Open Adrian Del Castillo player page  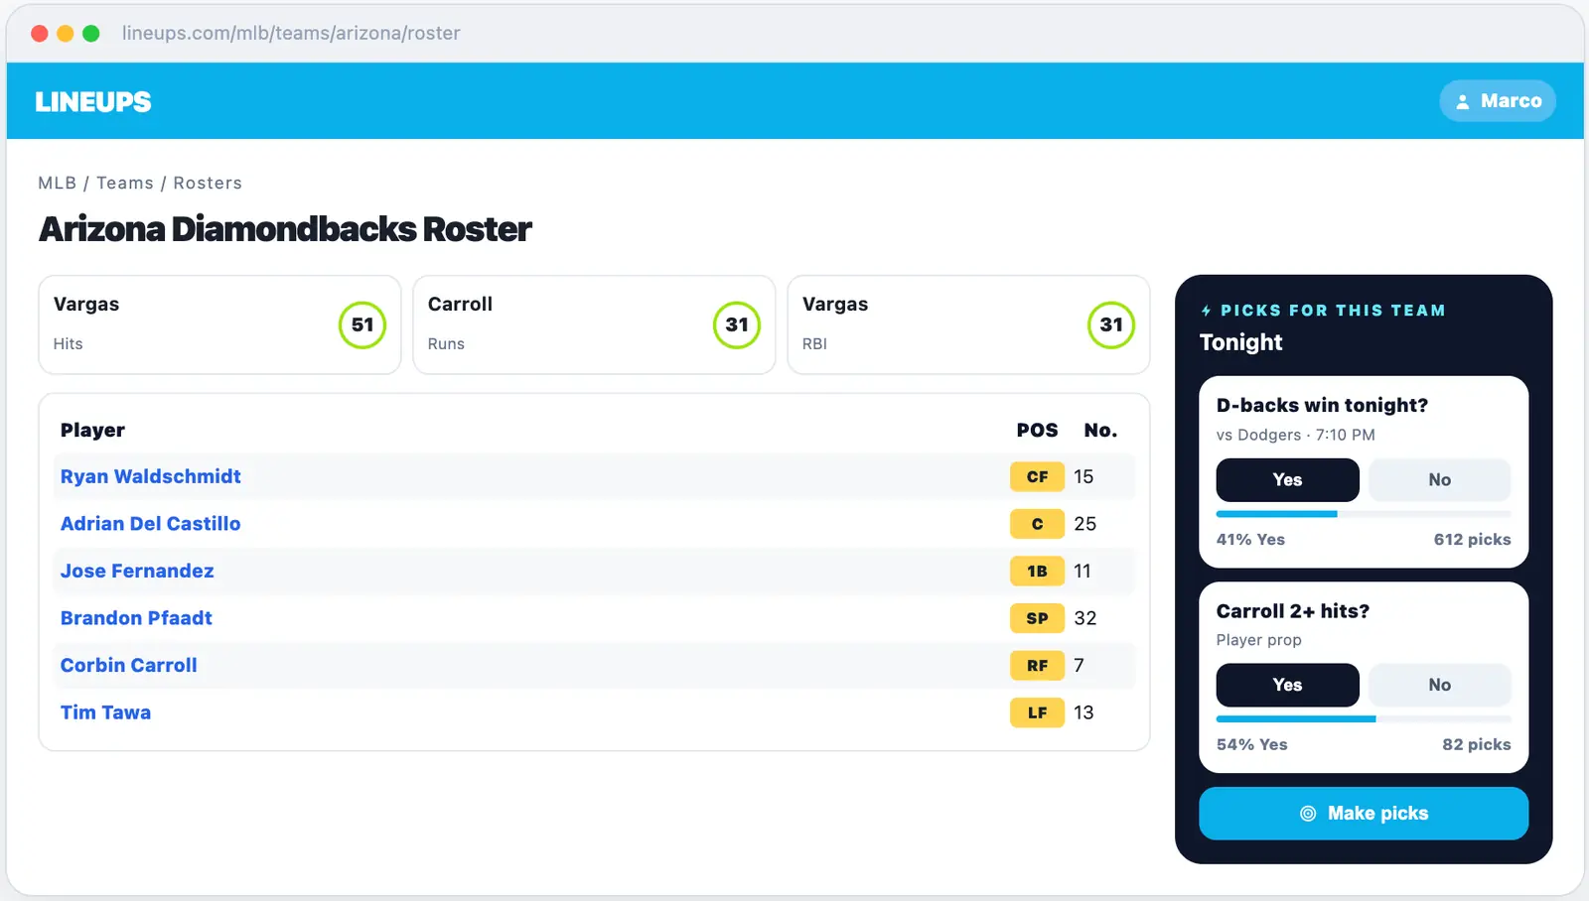151,524
